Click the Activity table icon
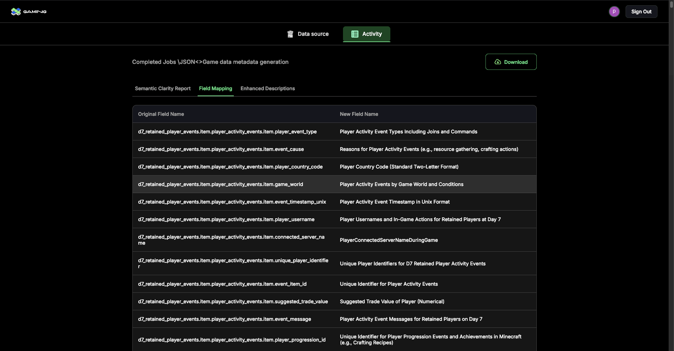Screen dimensions: 674x351 (355, 34)
